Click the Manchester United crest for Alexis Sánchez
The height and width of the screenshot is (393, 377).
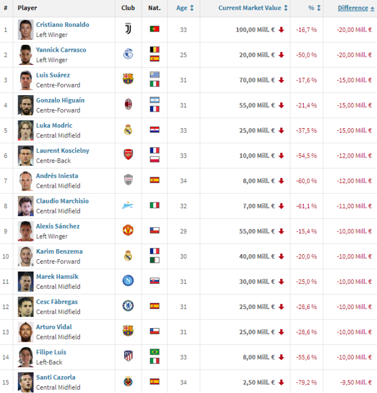[128, 230]
